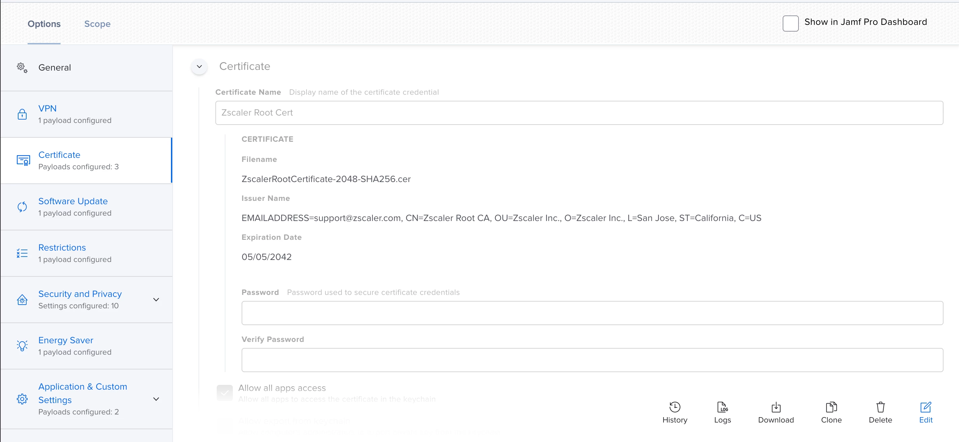This screenshot has width=959, height=442.
Task: Click the General gear icon
Action: [22, 68]
